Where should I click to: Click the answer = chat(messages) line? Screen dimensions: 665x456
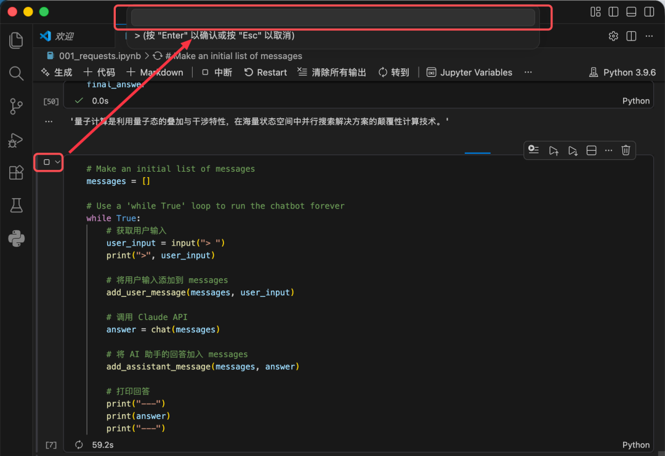coord(163,330)
